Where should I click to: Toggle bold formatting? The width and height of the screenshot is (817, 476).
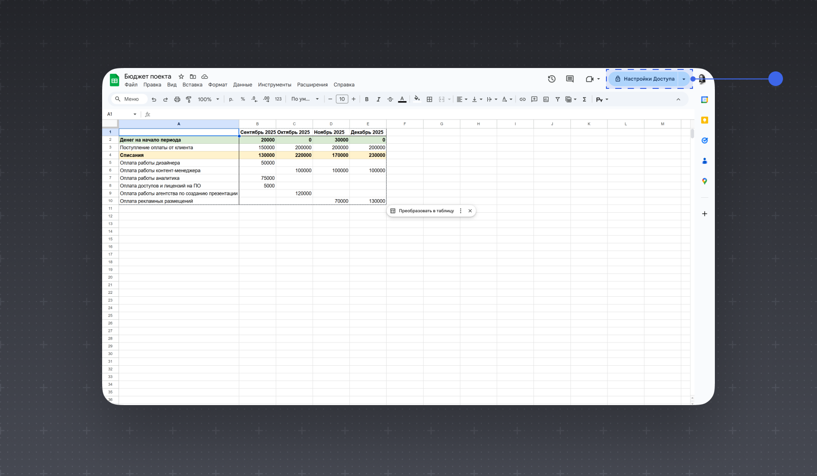point(367,99)
